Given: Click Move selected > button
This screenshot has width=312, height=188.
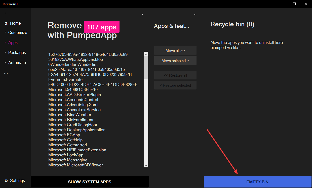Looking at the screenshot, I should pos(175,61).
